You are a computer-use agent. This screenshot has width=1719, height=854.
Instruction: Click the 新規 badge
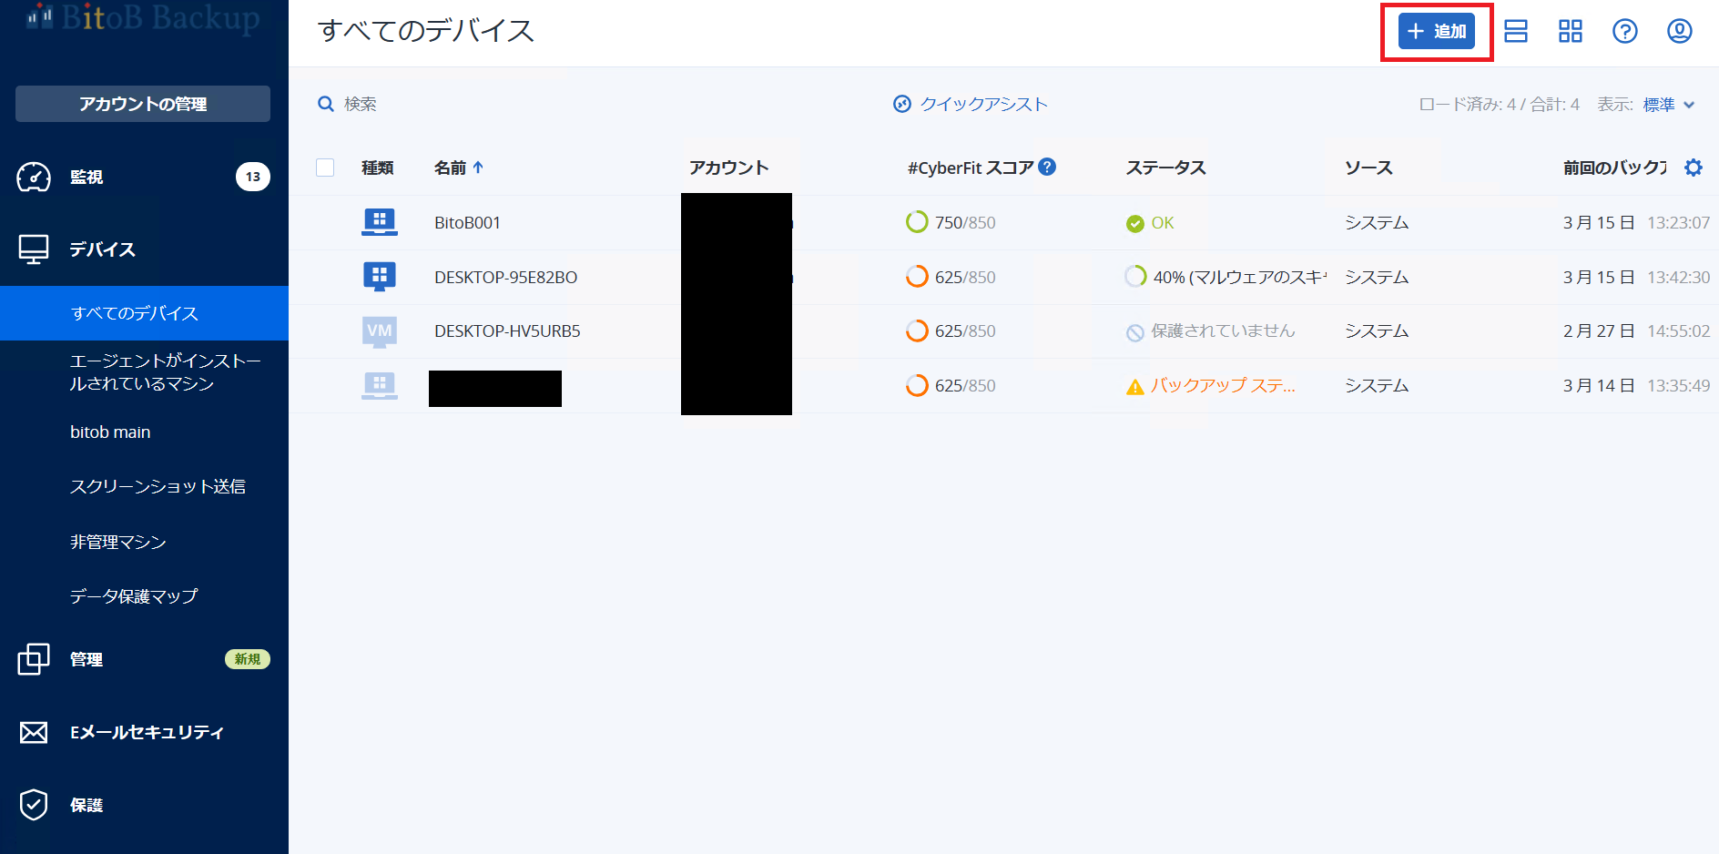pyautogui.click(x=248, y=659)
